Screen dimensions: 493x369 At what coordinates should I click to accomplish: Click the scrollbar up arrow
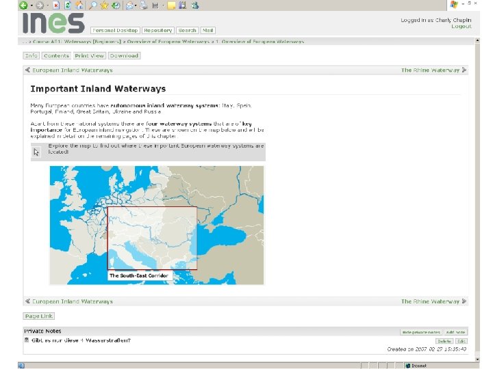pos(478,40)
